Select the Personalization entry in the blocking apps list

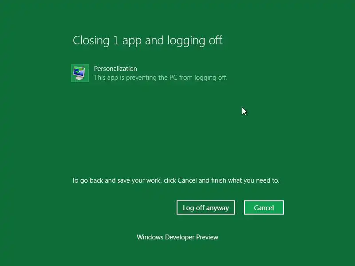[149, 73]
